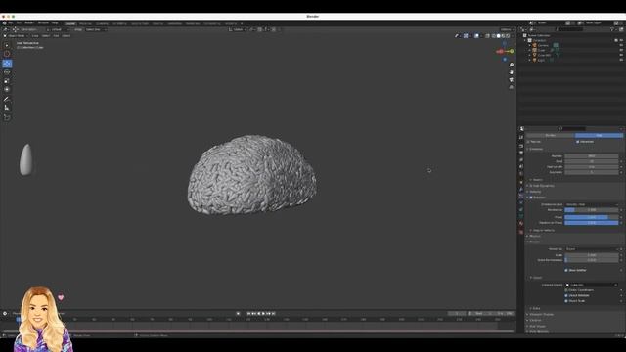
Task: Open the viewport Add menu
Action: click(56, 36)
